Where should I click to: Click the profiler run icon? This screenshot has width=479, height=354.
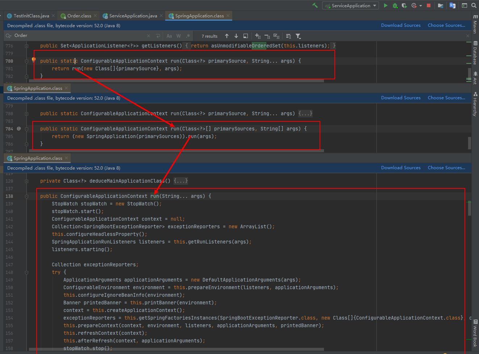click(414, 5)
